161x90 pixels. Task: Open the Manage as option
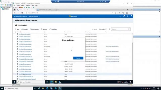coord(34,29)
